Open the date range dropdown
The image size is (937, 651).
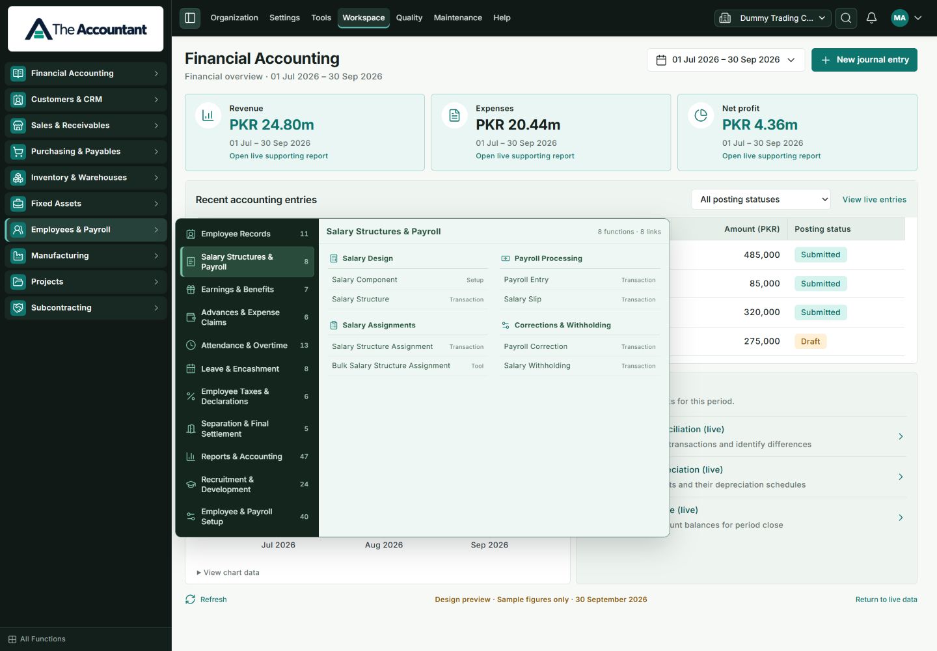click(726, 60)
